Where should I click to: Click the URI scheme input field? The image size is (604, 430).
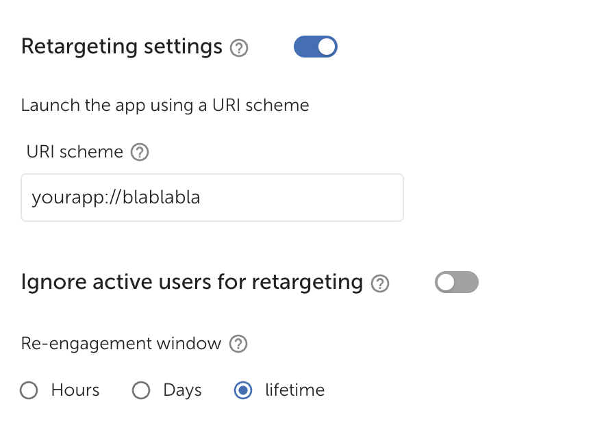(x=212, y=198)
